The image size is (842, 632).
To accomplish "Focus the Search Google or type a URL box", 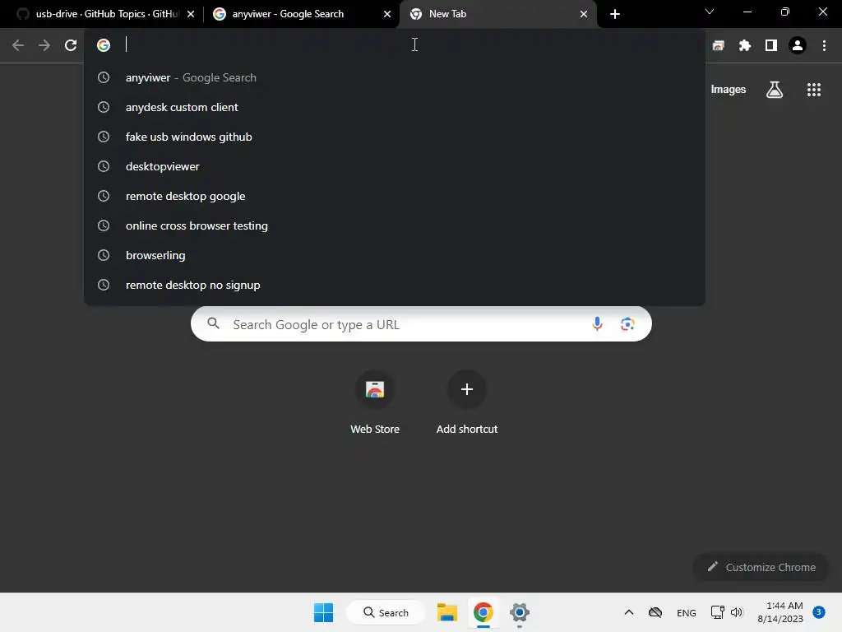I will pyautogui.click(x=421, y=323).
